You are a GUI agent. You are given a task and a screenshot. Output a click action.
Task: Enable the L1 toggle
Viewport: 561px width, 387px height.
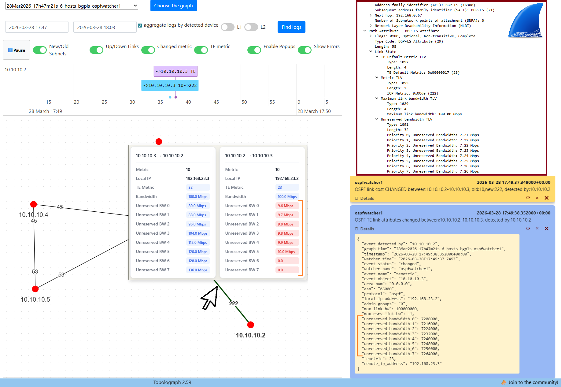click(227, 27)
